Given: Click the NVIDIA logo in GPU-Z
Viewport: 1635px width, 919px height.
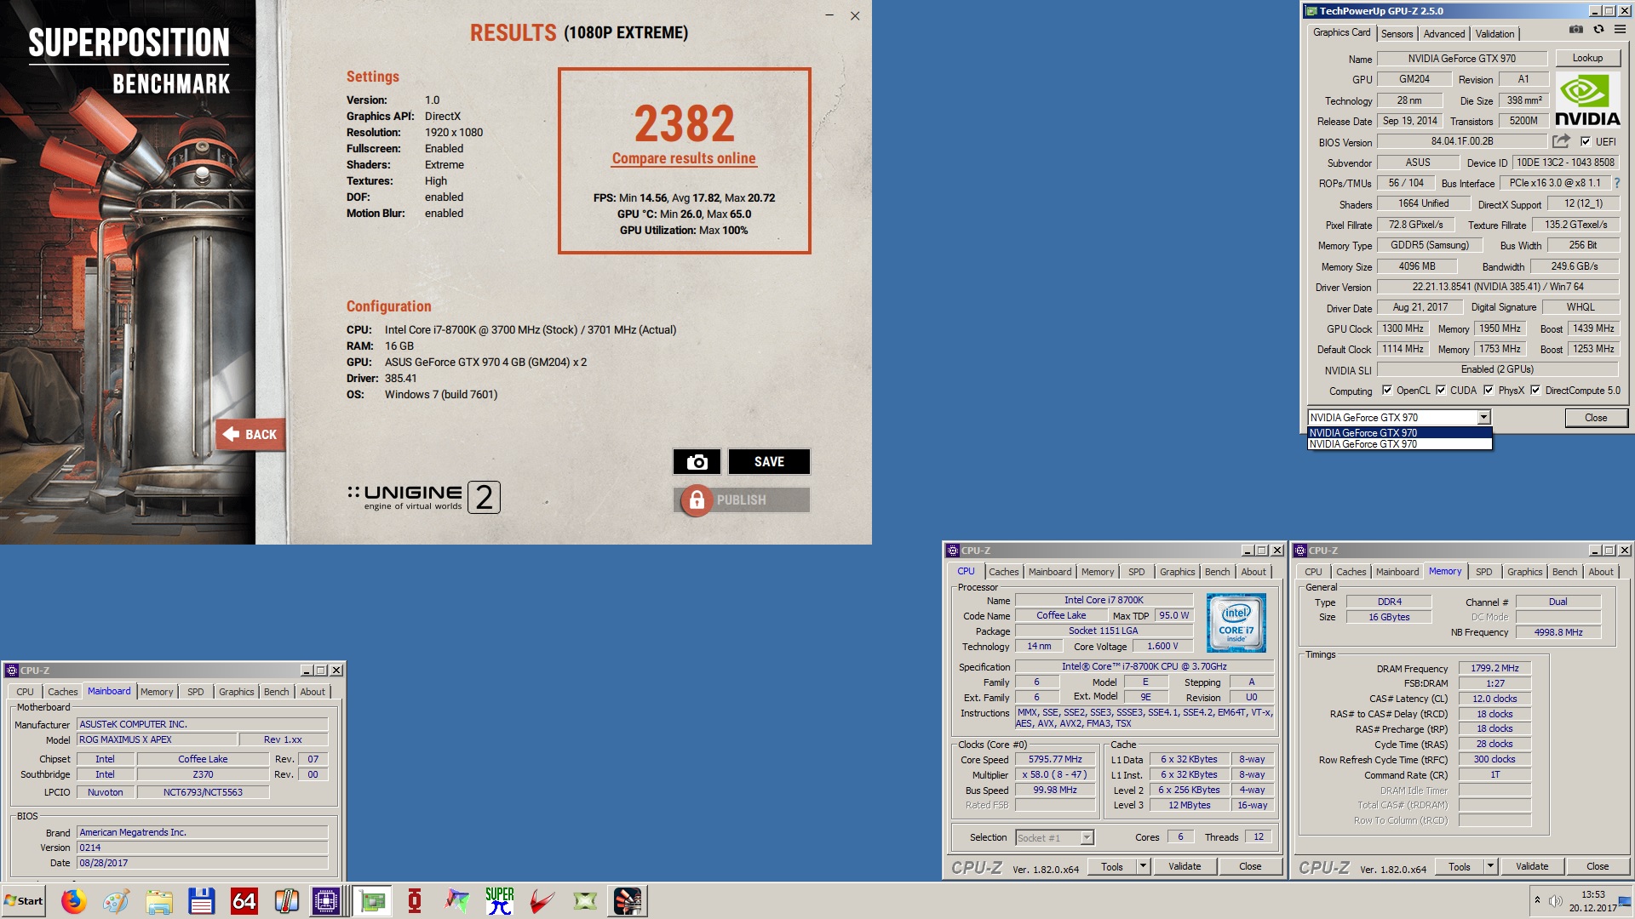Looking at the screenshot, I should pyautogui.click(x=1587, y=100).
